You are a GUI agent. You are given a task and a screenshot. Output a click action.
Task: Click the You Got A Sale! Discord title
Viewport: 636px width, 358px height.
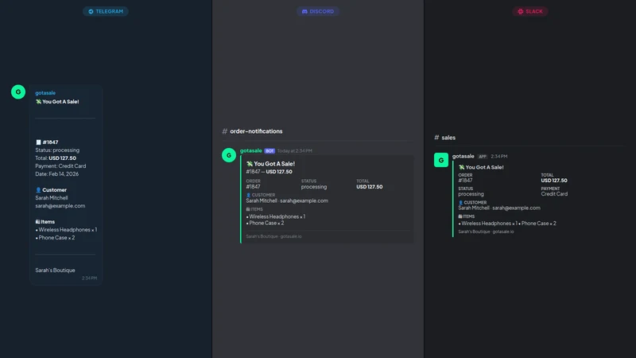pos(274,164)
